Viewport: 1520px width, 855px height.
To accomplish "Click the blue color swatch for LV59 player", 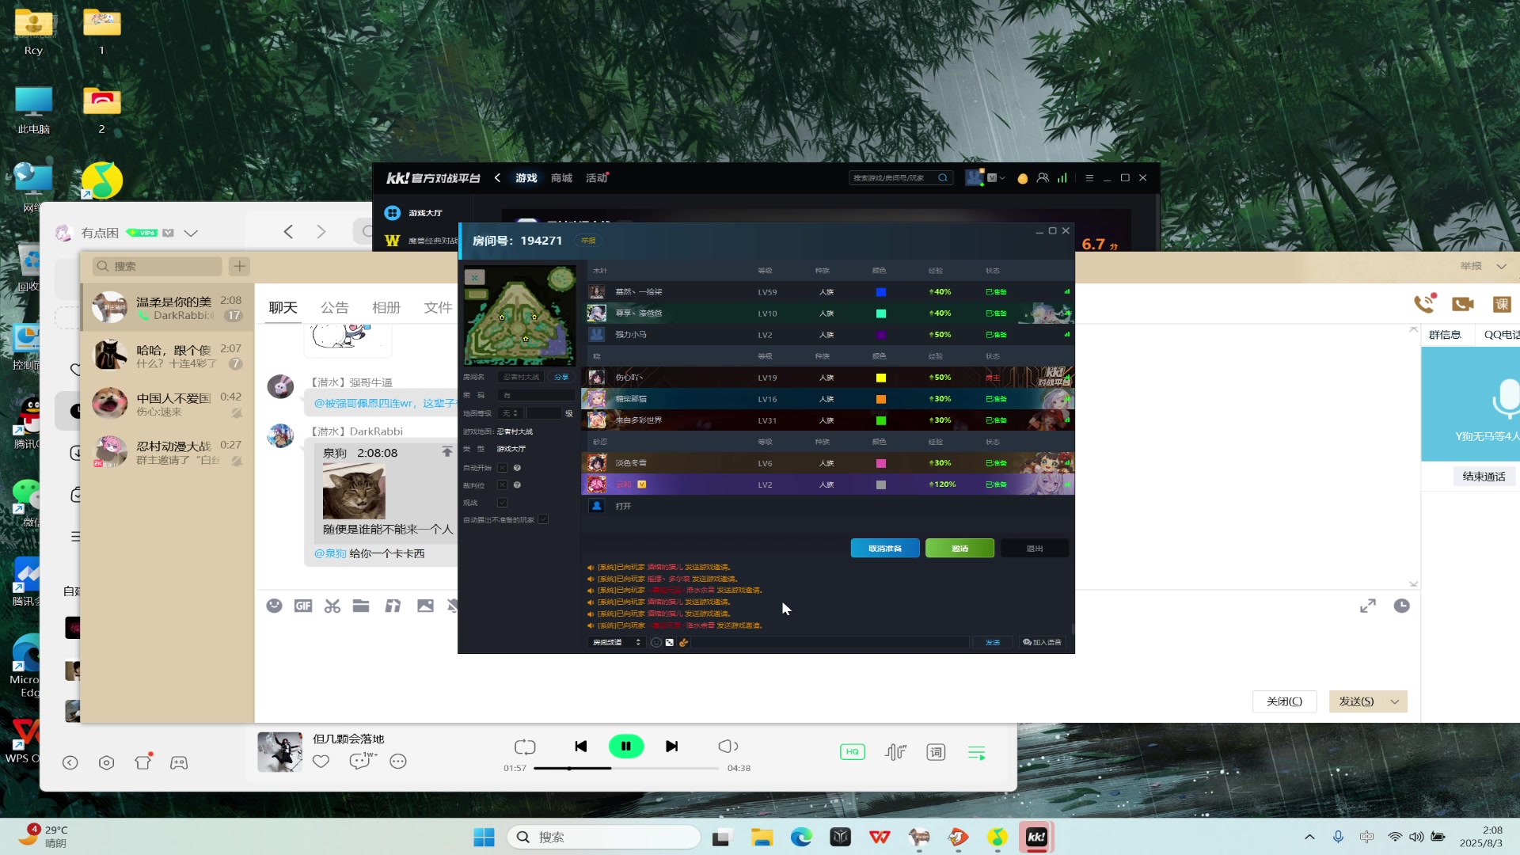I will point(880,292).
